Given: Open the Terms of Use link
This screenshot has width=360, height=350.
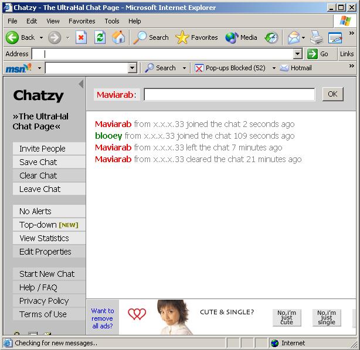Looking at the screenshot, I should (x=49, y=314).
